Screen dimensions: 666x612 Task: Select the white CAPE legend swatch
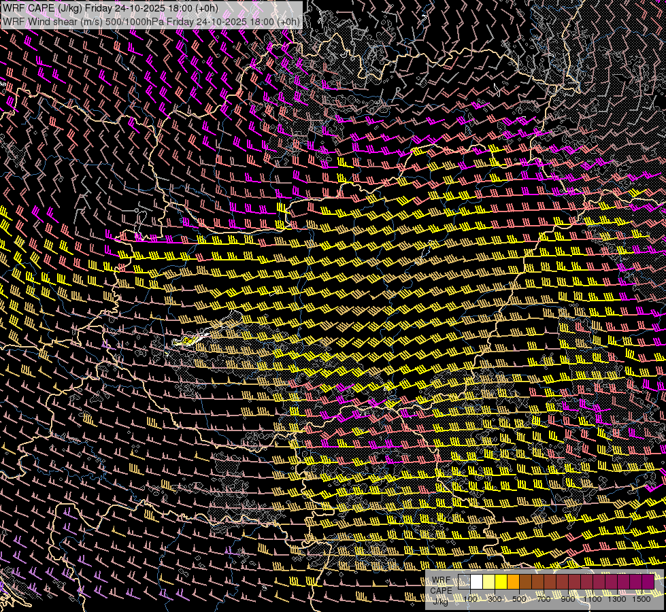click(x=477, y=582)
